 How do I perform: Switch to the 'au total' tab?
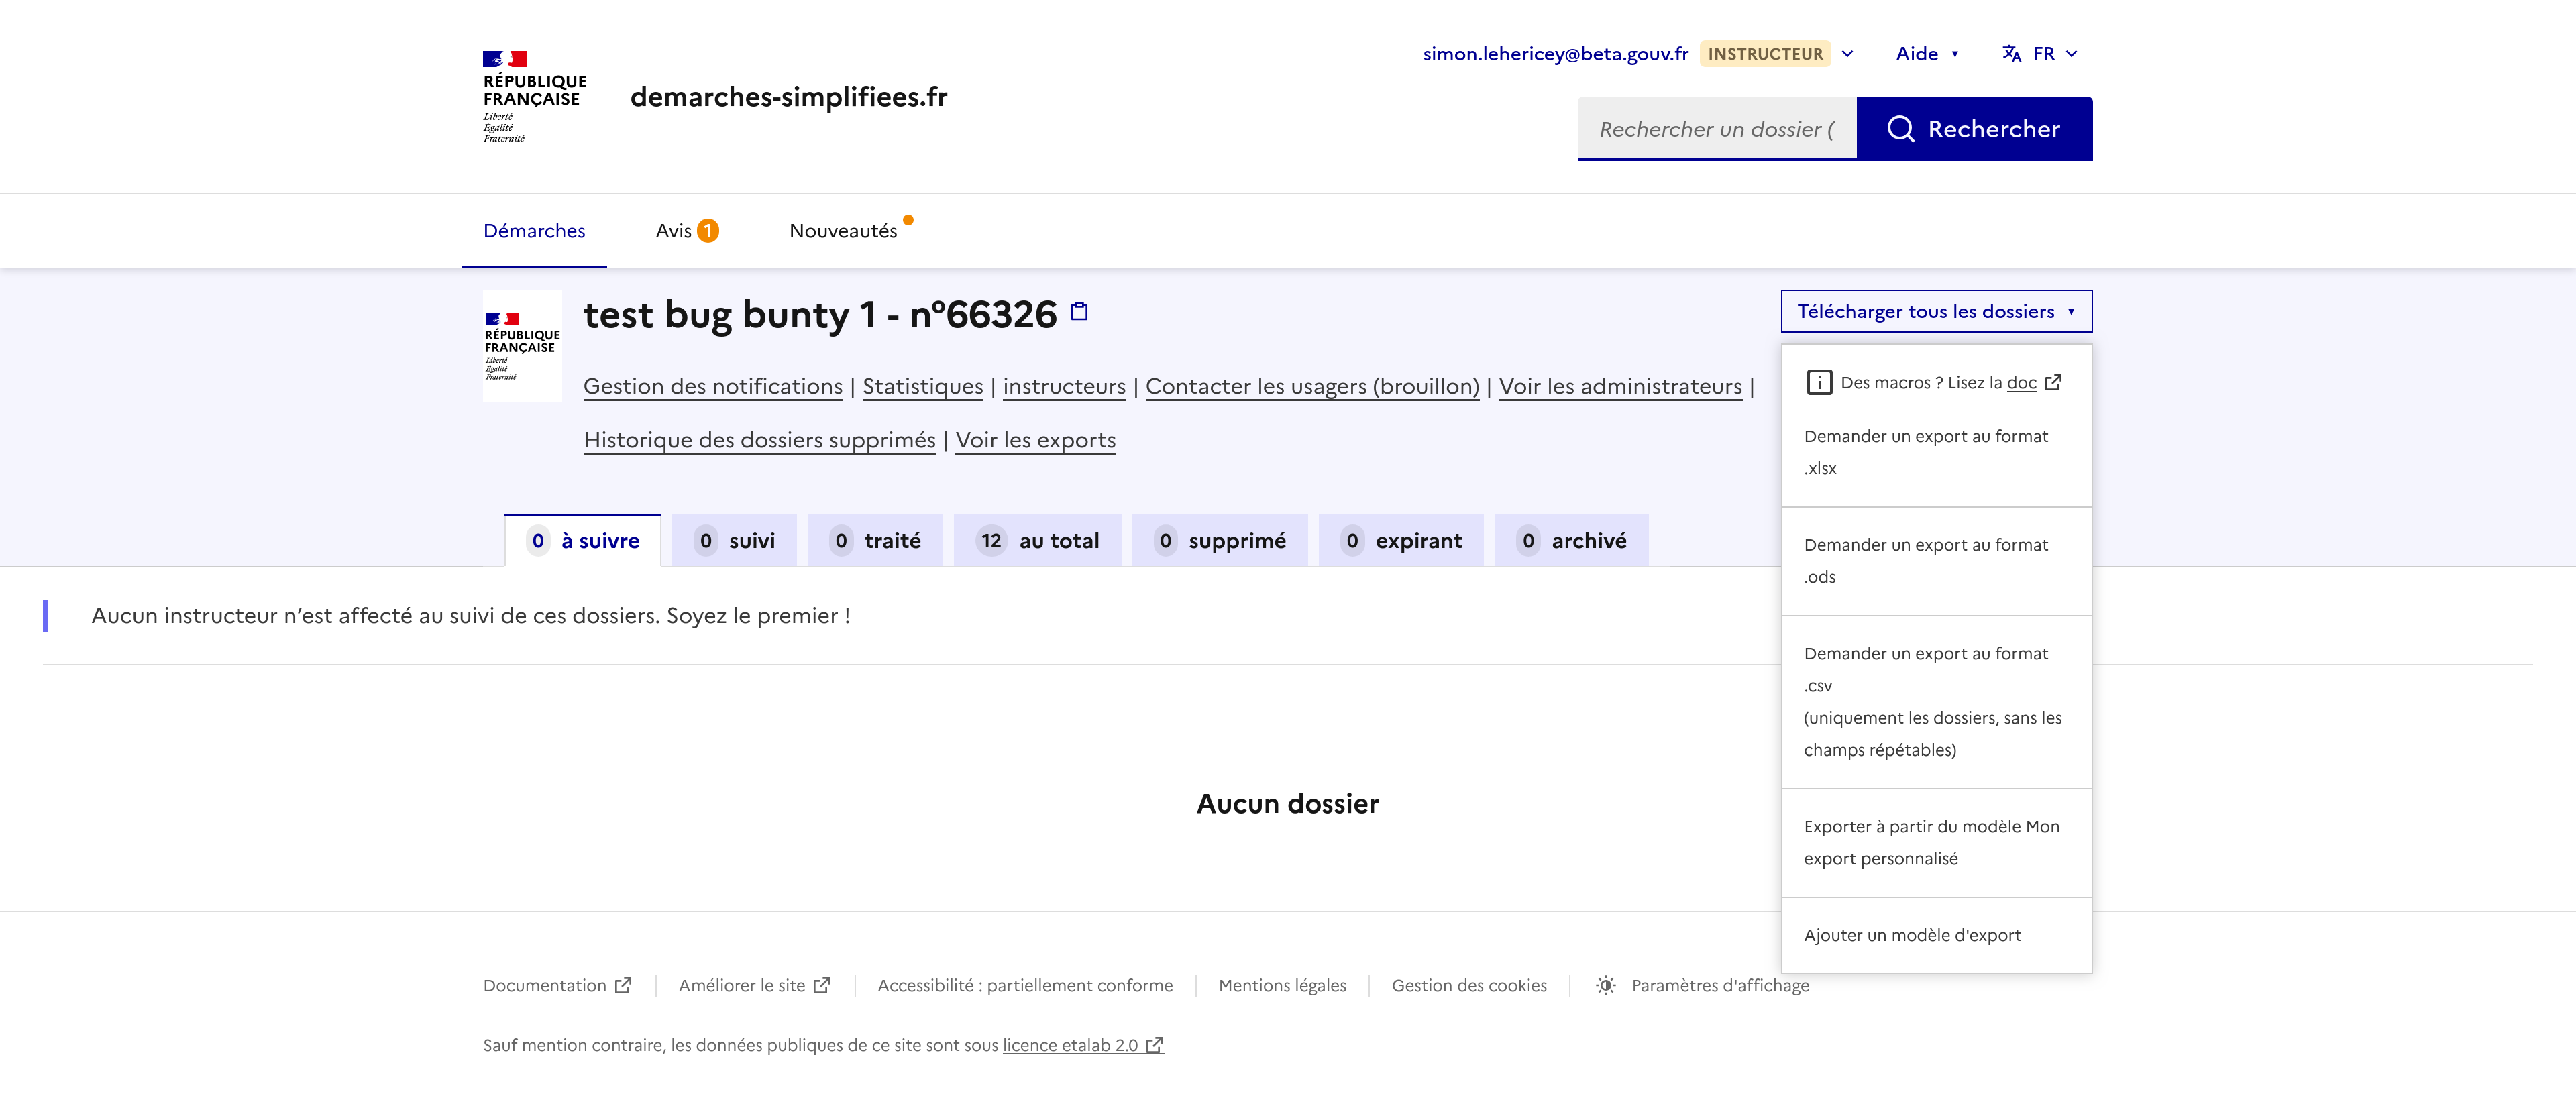pyautogui.click(x=1038, y=541)
